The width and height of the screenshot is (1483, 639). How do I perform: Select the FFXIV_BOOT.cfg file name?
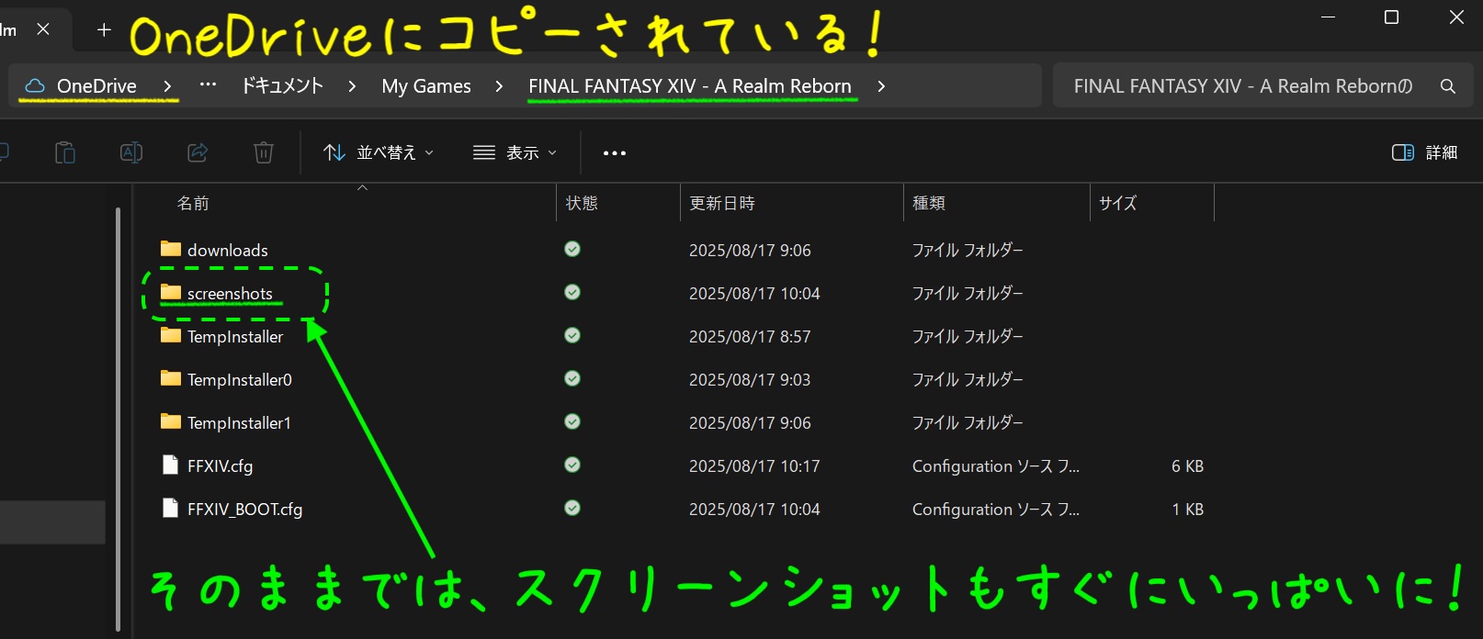pyautogui.click(x=244, y=510)
